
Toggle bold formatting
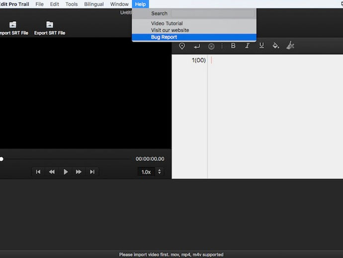(233, 46)
